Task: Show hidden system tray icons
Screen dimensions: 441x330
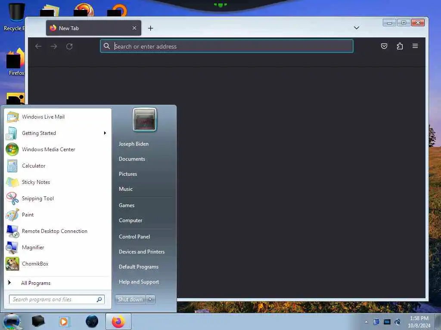Action: pos(366,322)
